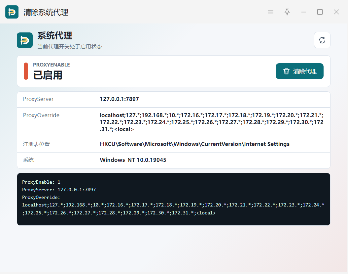This screenshot has width=348, height=274.
Task: Click the 已启用 status text
Action: (x=48, y=75)
